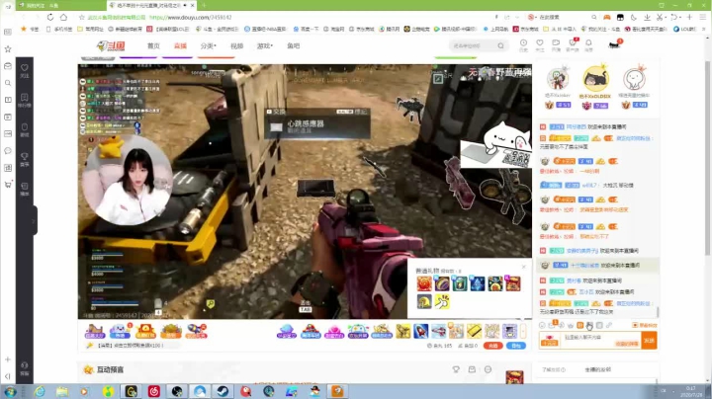The width and height of the screenshot is (712, 399).
Task: Expand the gift bar with right-edge arrow
Action: point(523,331)
